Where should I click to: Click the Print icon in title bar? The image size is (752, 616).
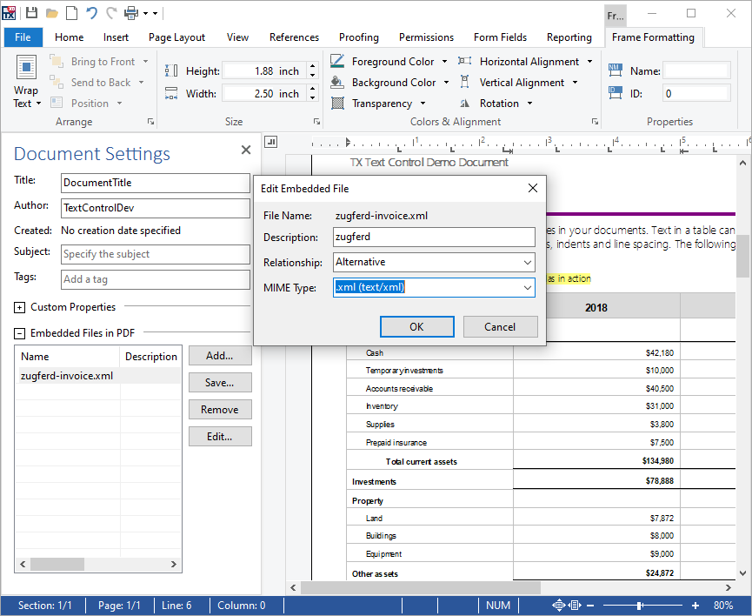[x=131, y=13]
